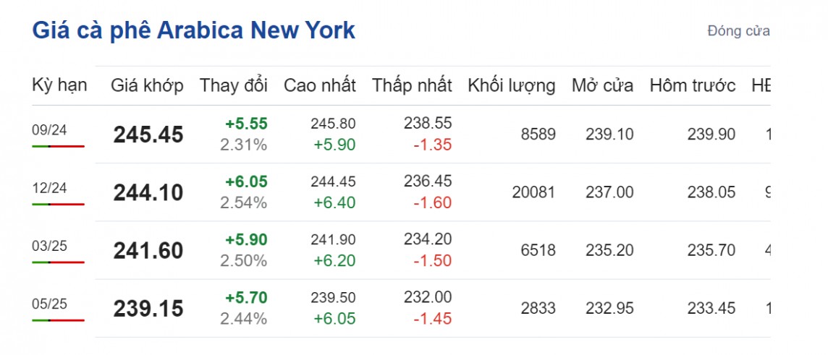The width and height of the screenshot is (828, 355).
Task: Click the Giá khớp column header
Action: point(147,85)
